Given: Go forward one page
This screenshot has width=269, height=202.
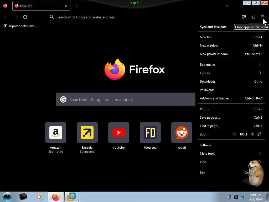Looking at the screenshot, I should (x=16, y=17).
